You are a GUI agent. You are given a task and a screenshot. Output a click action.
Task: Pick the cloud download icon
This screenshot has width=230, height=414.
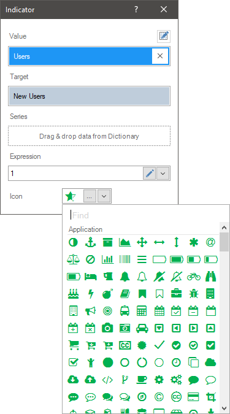point(73,380)
